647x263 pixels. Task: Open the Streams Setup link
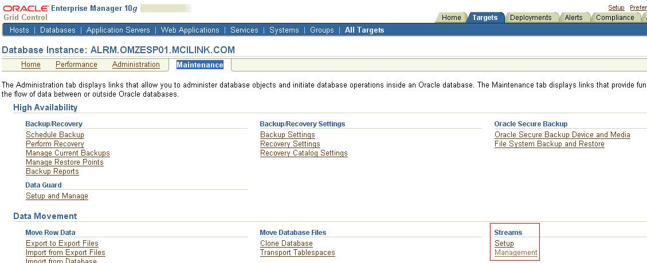[x=504, y=243]
